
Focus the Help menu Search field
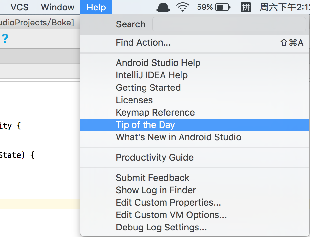click(x=229, y=24)
